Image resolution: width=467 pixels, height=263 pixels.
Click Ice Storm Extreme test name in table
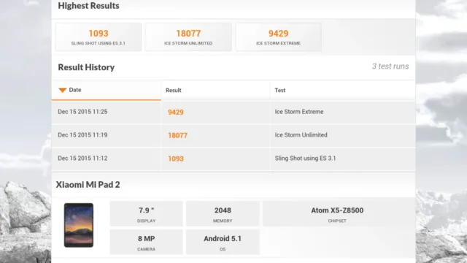tap(299, 112)
